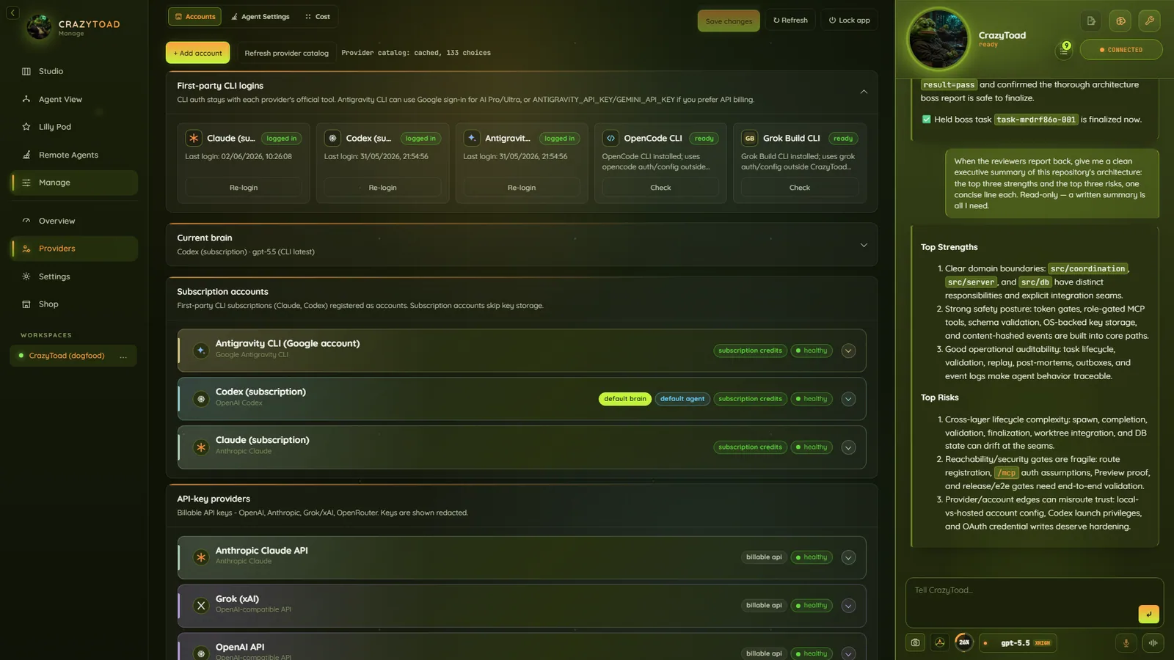Click Re-login under Codex card

click(382, 188)
